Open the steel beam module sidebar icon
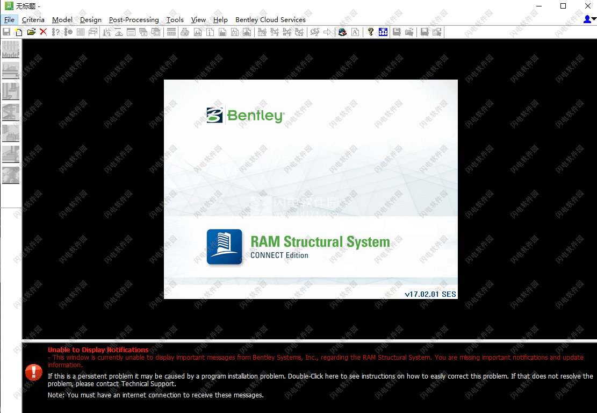Screen dimensions: 597x413 pos(11,70)
